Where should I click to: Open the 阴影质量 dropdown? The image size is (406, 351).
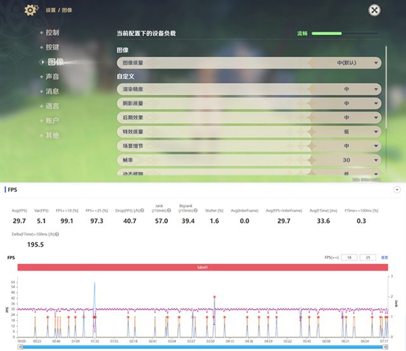[x=249, y=103]
